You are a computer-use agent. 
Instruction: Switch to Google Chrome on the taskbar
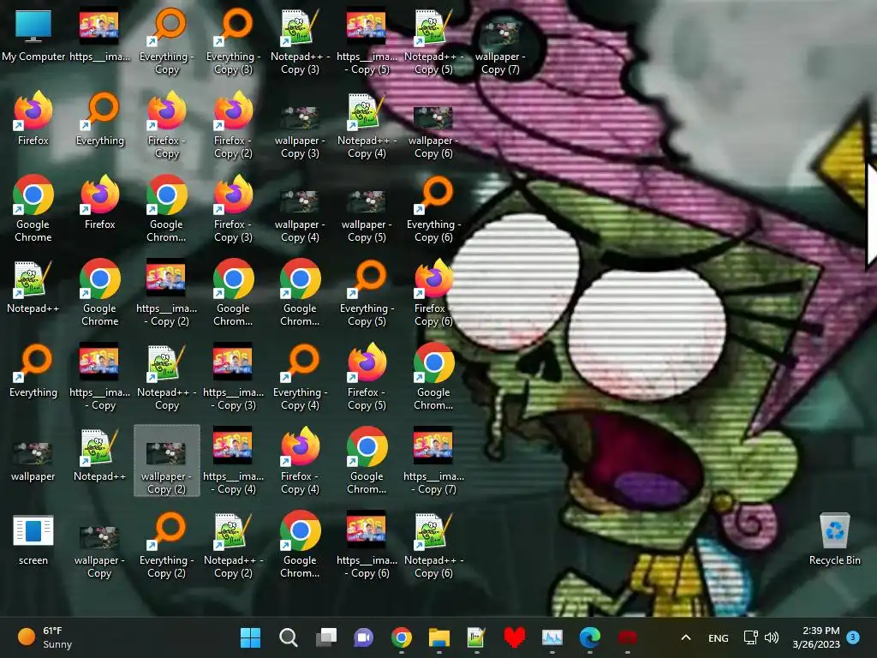402,637
